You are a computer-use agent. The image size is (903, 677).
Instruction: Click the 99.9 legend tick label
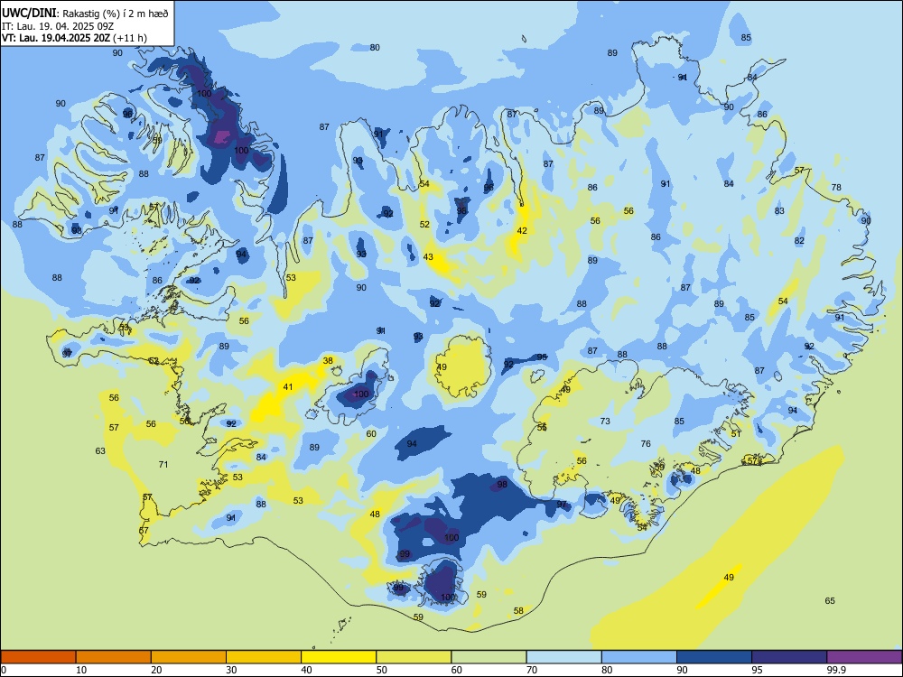pyautogui.click(x=835, y=670)
